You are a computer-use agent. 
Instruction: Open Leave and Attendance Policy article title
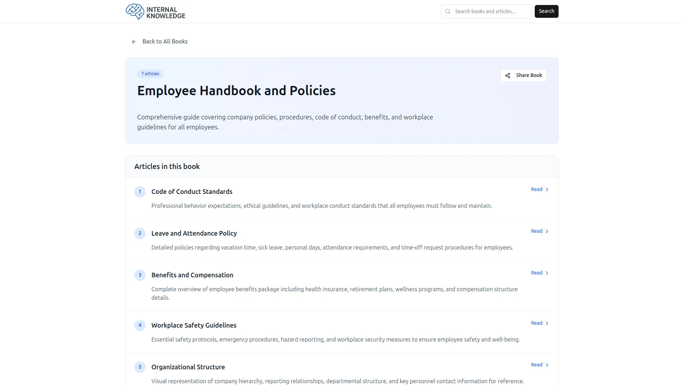click(194, 233)
